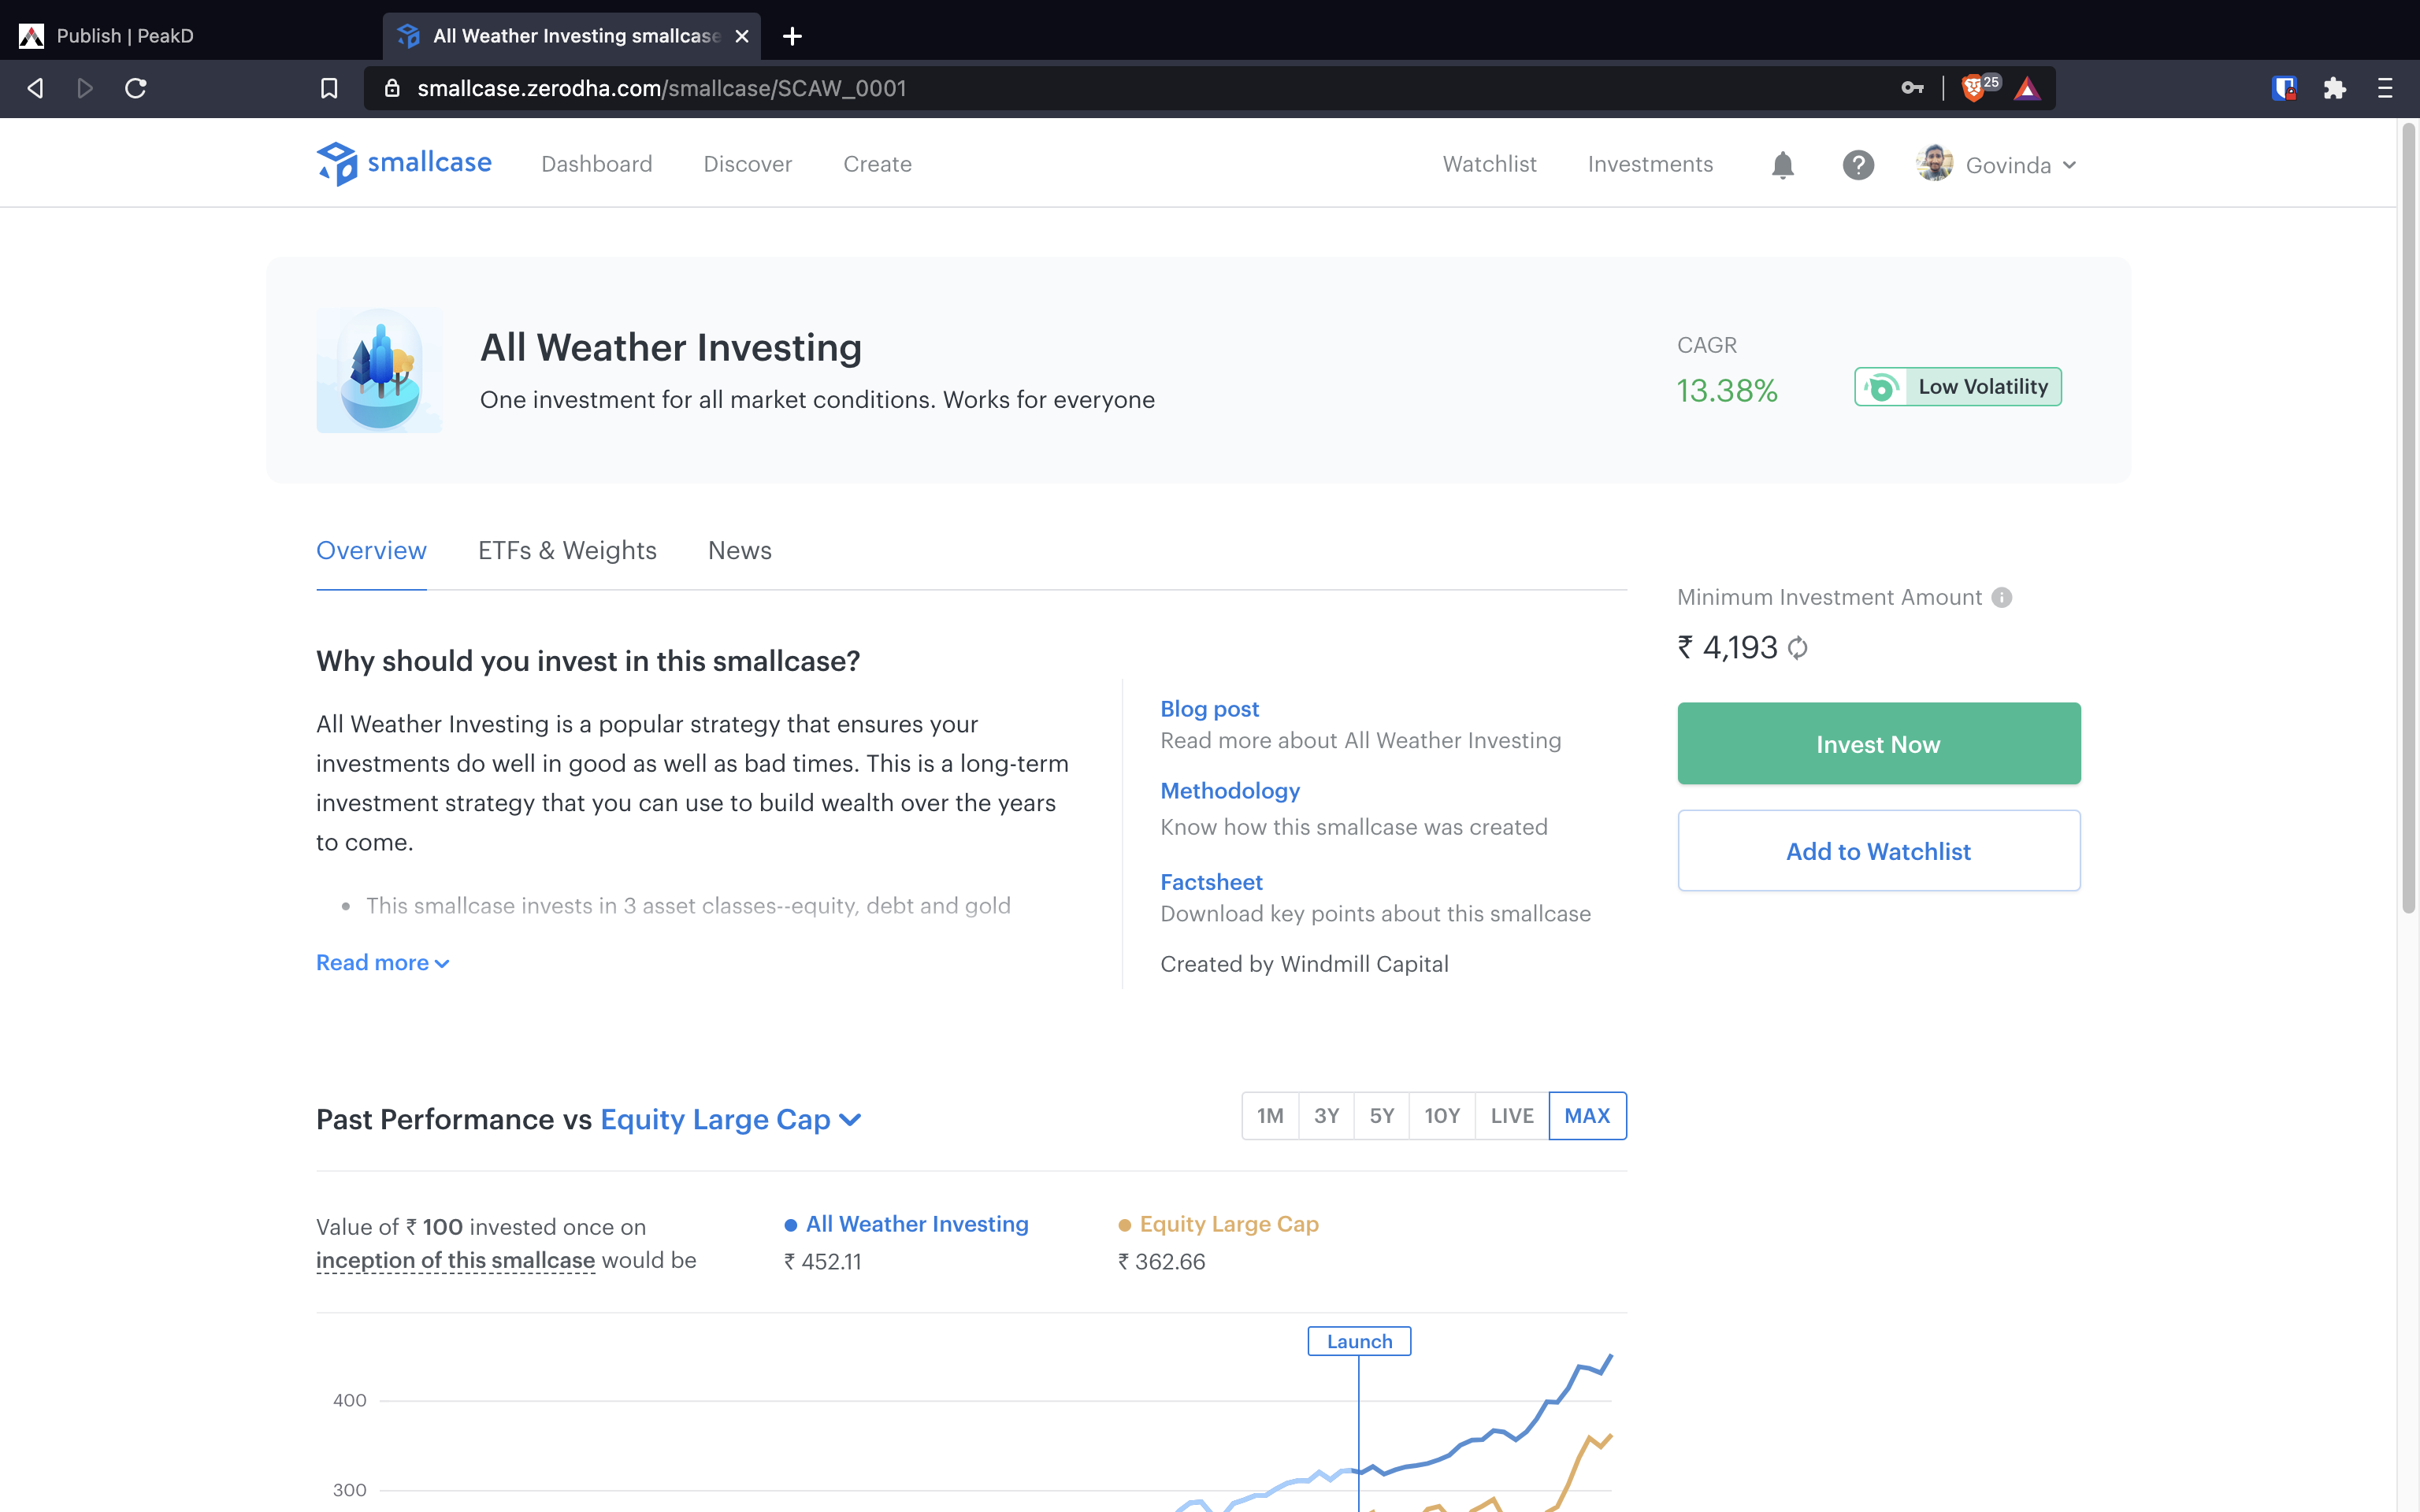The image size is (2420, 1512).
Task: Open the saved passwords key icon
Action: point(1912,88)
